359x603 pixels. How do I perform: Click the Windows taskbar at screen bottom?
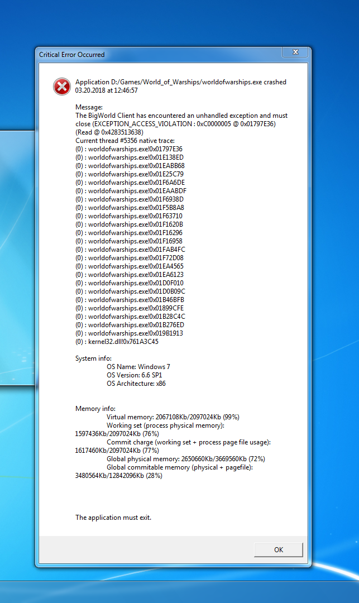[179, 592]
